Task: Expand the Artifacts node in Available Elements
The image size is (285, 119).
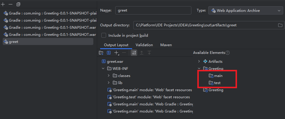Action: 199,61
